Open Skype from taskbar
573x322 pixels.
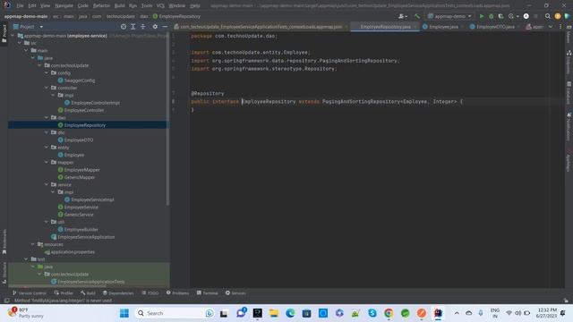pos(372,313)
